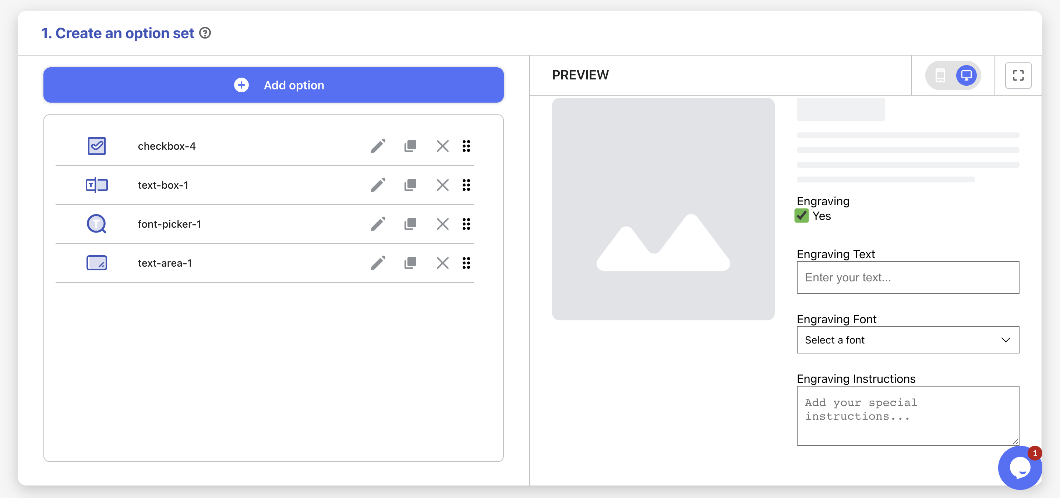This screenshot has height=498, width=1060.
Task: Focus the Engraving Instructions text area
Action: point(907,415)
